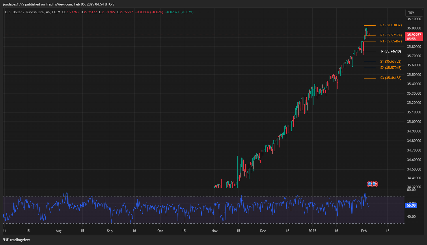The height and width of the screenshot is (245, 427).
Task: Click the low value L35.91765
Action: (107, 12)
